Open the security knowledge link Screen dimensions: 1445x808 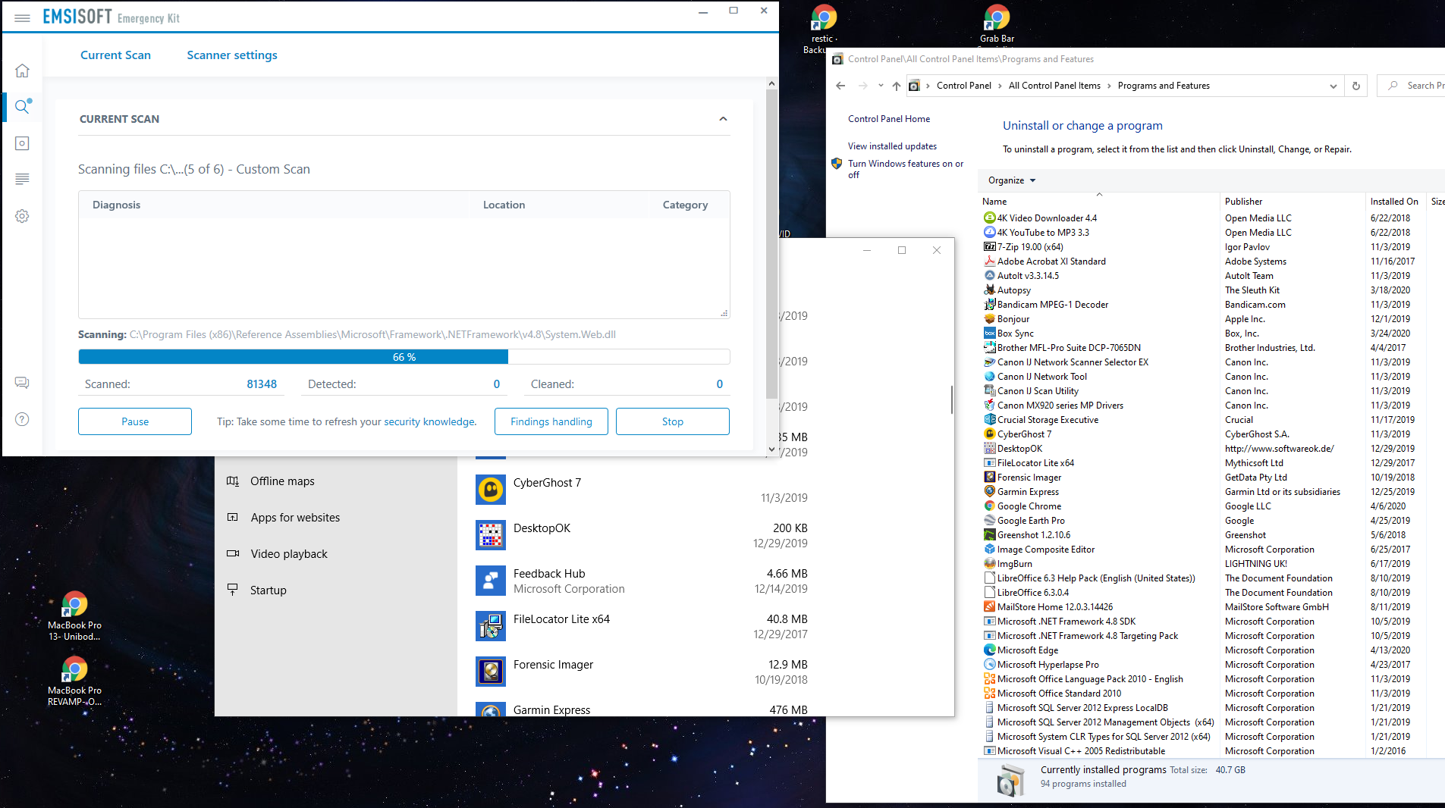click(x=429, y=421)
